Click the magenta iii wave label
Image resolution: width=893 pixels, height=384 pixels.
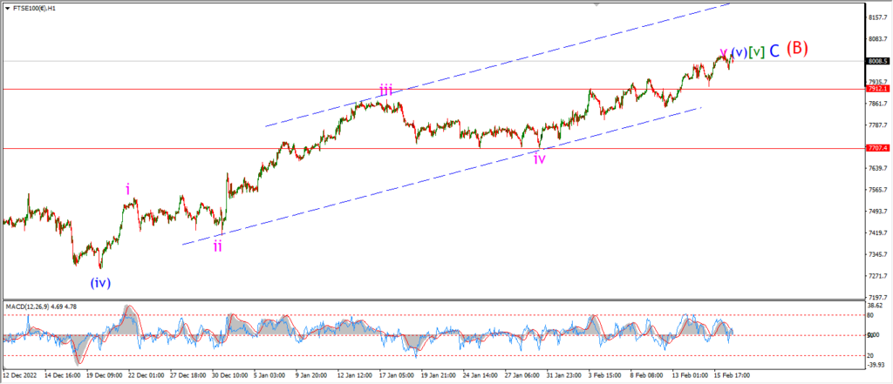click(386, 90)
